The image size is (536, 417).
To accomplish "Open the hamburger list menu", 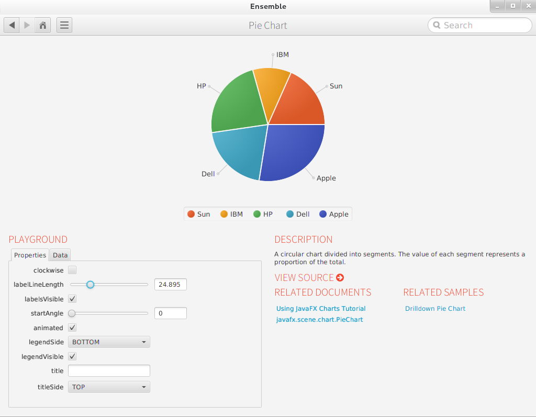I will pos(64,25).
